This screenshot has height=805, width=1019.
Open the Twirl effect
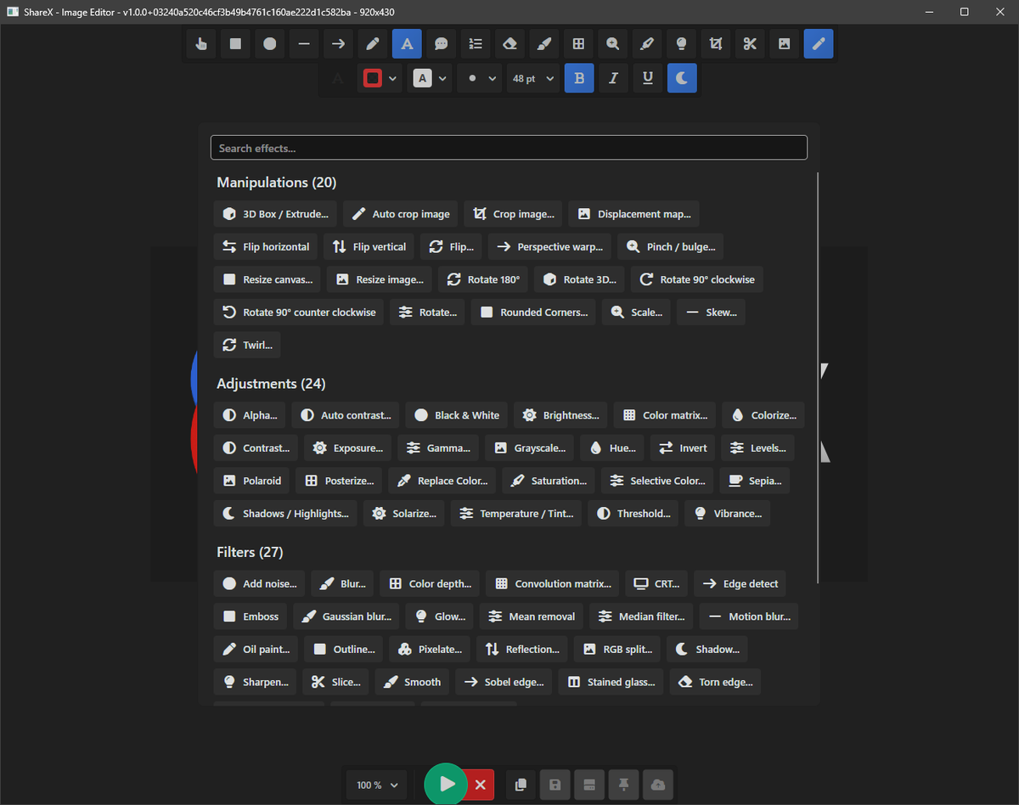tap(247, 345)
